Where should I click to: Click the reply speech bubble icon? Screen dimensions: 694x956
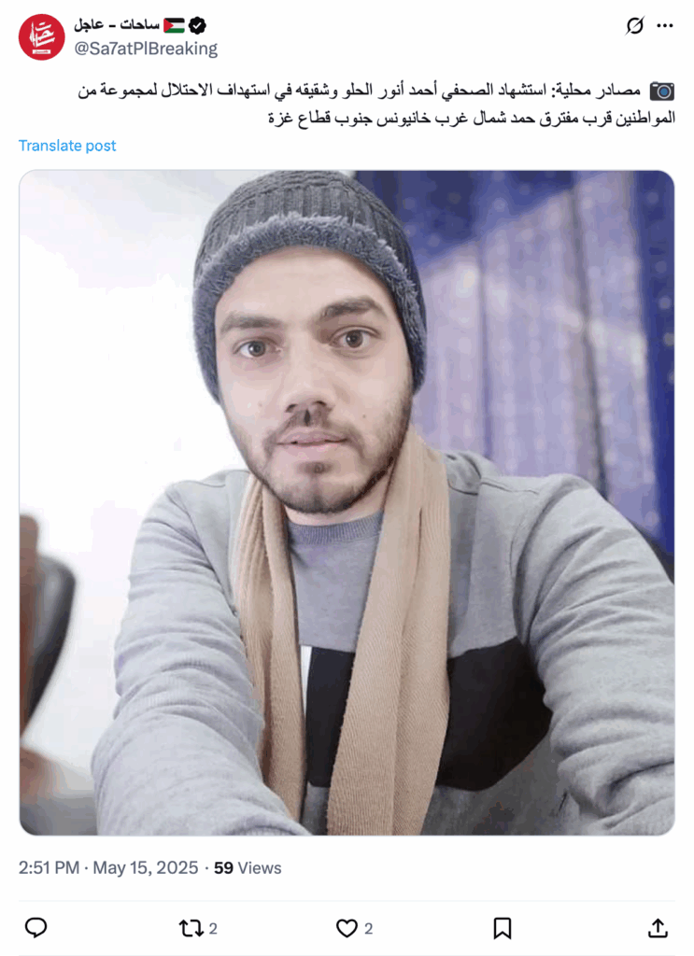36,927
